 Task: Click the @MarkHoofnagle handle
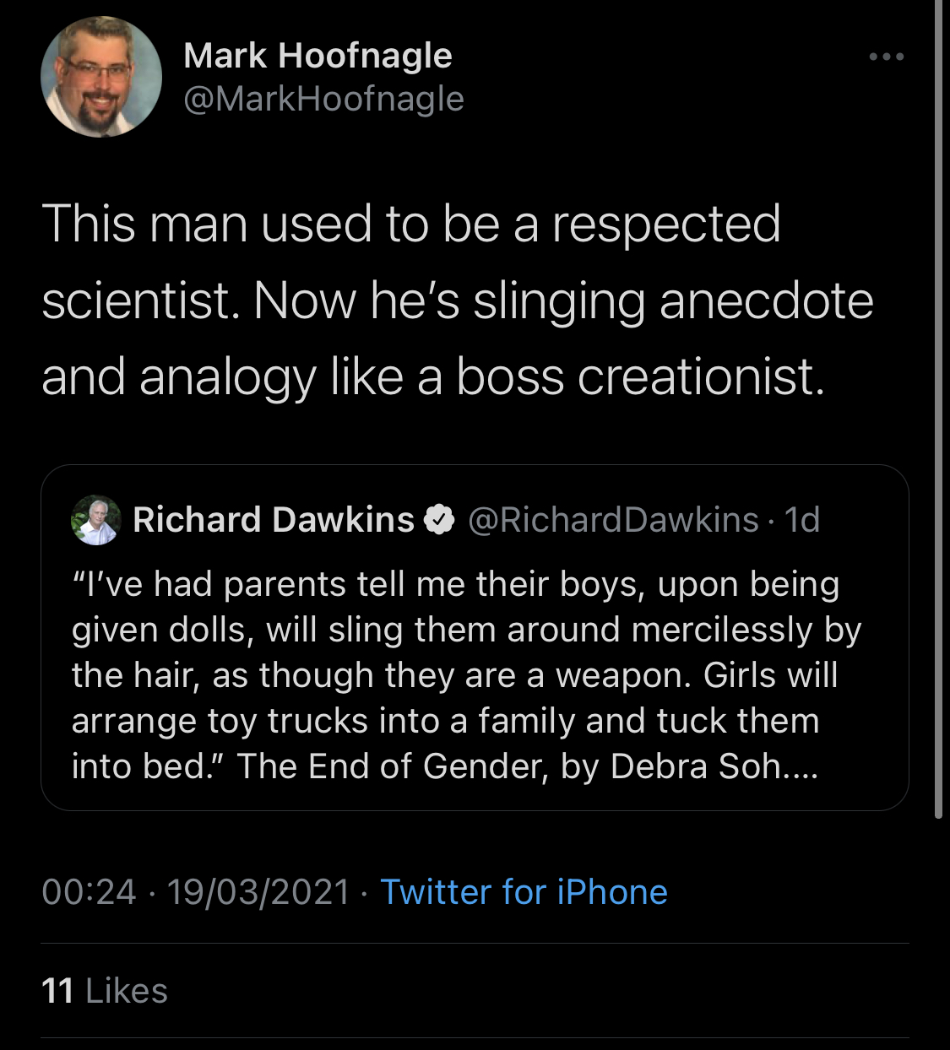[x=323, y=100]
